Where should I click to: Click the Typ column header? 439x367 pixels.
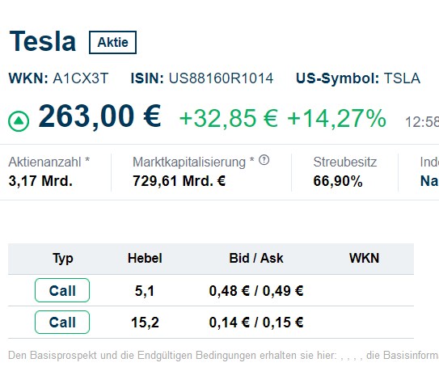tap(63, 258)
